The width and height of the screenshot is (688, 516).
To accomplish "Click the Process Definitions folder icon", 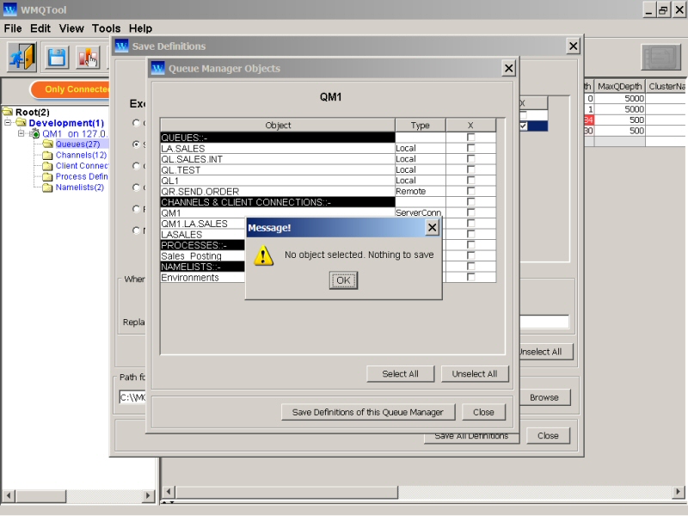I will [x=48, y=177].
